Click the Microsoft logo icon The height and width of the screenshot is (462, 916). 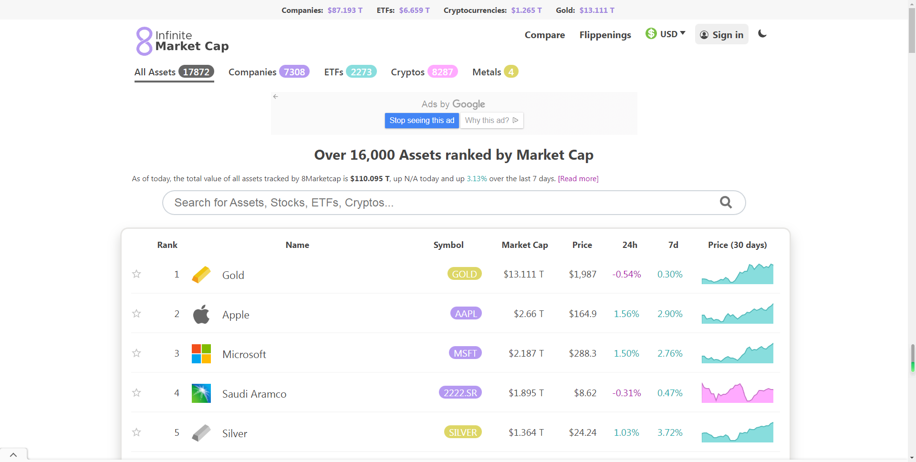coord(201,354)
